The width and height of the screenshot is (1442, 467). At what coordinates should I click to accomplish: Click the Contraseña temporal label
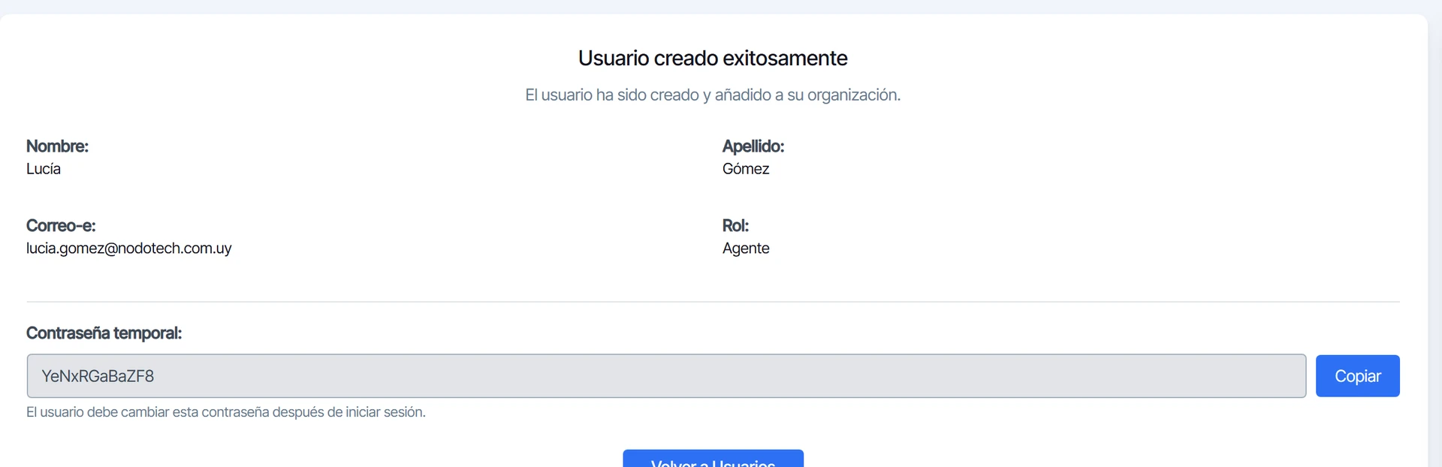click(104, 333)
